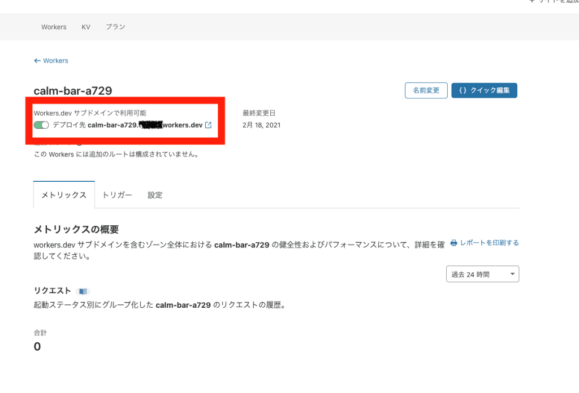
Task: Click the 2月 18, 2021 last modified date
Action: tap(261, 125)
